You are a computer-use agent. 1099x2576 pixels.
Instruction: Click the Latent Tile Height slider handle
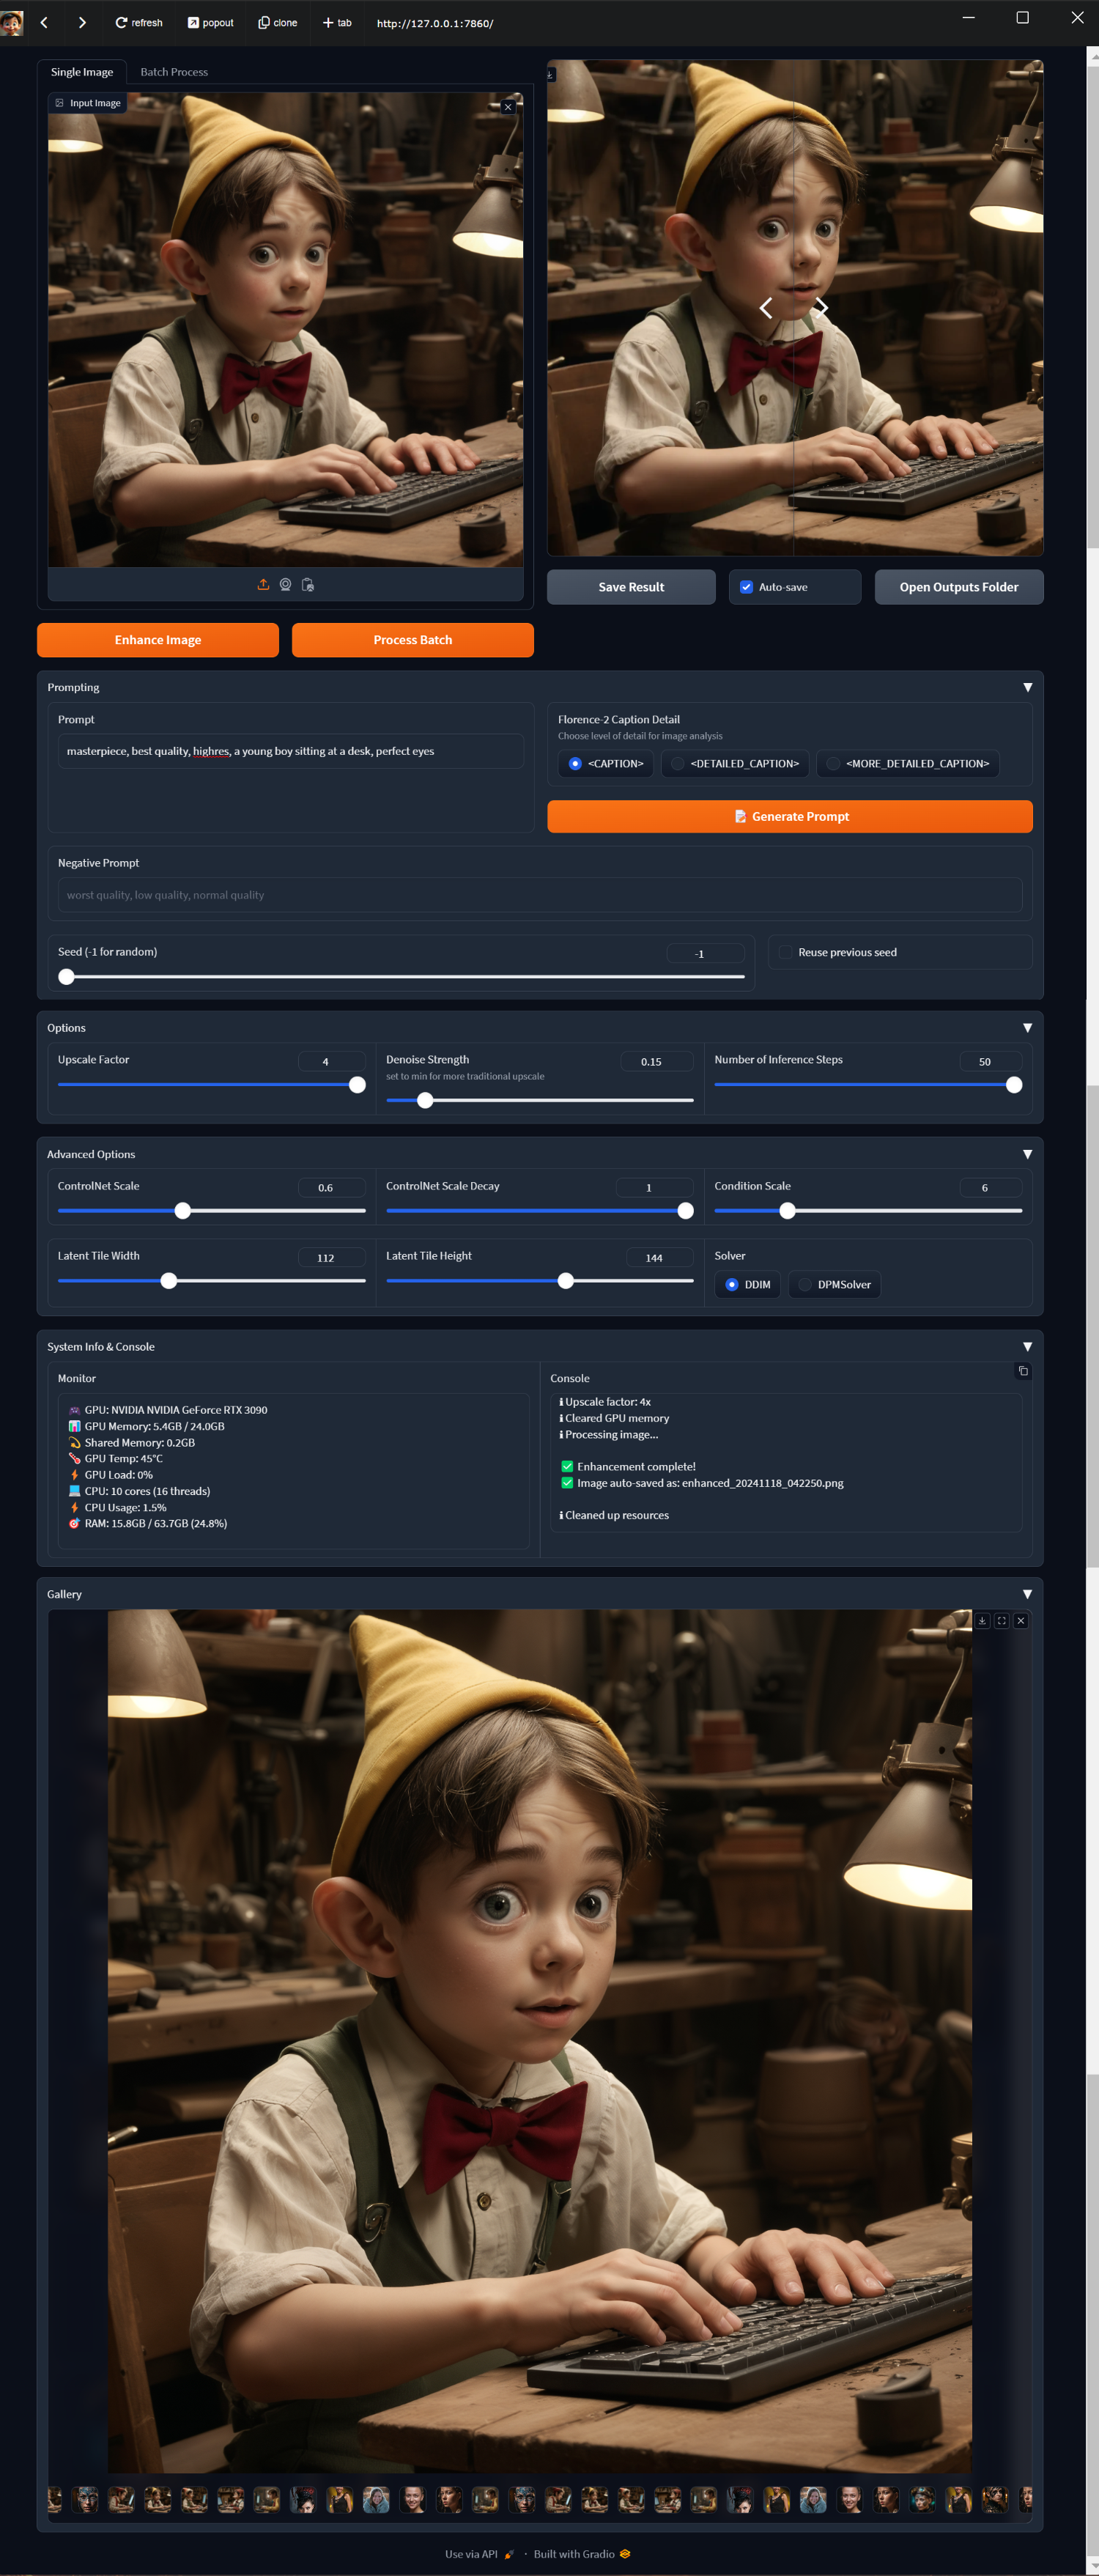point(566,1281)
